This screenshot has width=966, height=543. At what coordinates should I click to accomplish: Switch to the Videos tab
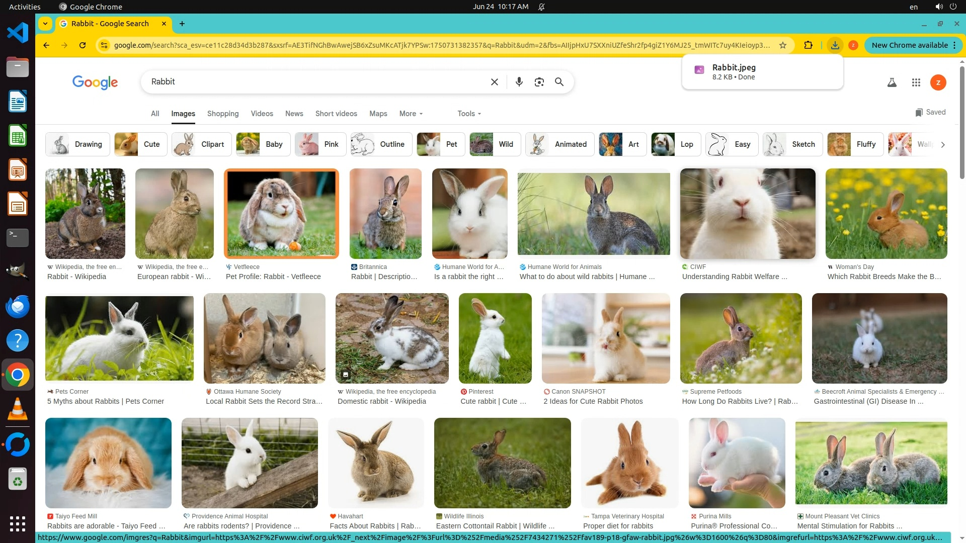pos(262,114)
